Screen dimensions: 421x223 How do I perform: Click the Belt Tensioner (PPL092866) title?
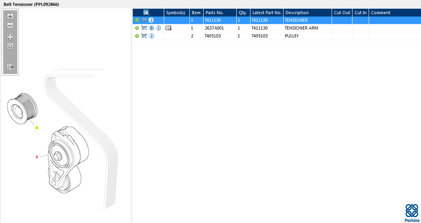click(x=31, y=4)
